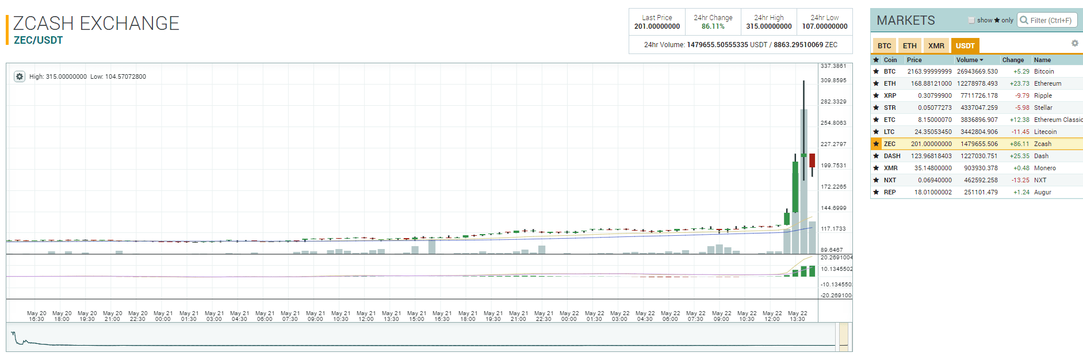Image resolution: width=1083 pixels, height=356 pixels.
Task: Open the Ripple market row
Action: 977,95
